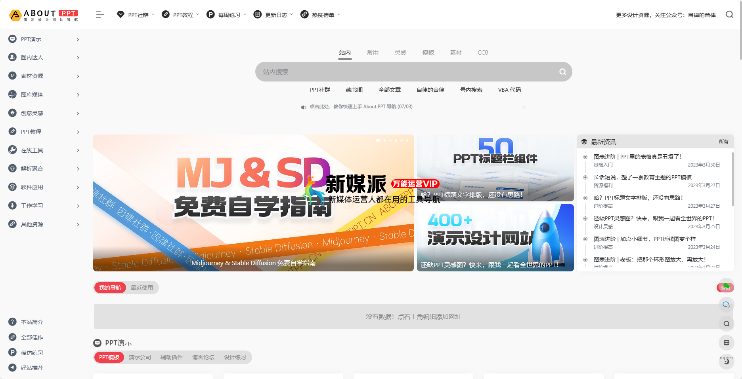Click the floating search button on right
The width and height of the screenshot is (742, 379).
[727, 324]
